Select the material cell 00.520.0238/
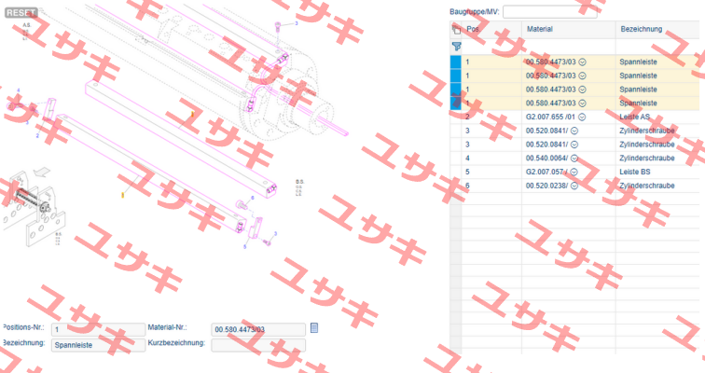 pyautogui.click(x=568, y=186)
